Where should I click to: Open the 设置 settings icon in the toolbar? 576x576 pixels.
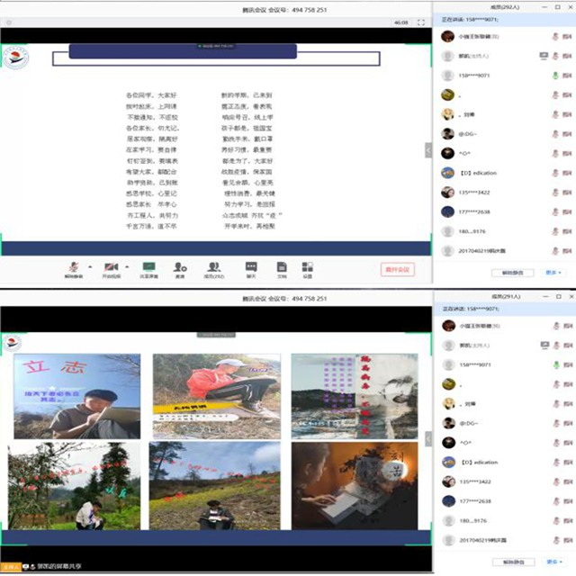(x=308, y=266)
